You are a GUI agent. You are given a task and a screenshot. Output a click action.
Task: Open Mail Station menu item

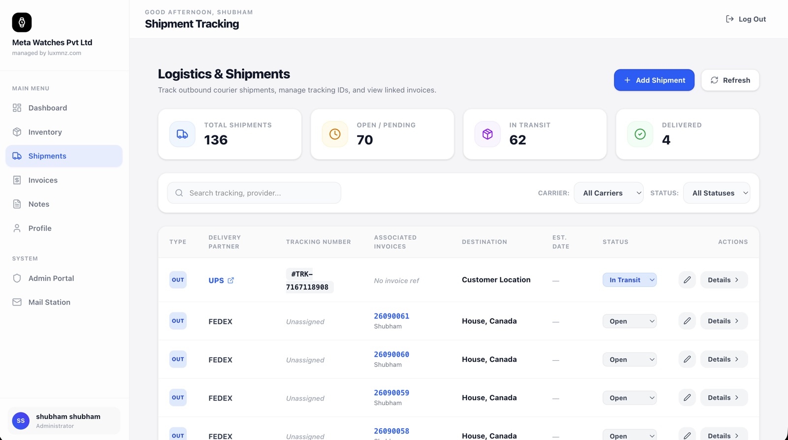[64, 302]
